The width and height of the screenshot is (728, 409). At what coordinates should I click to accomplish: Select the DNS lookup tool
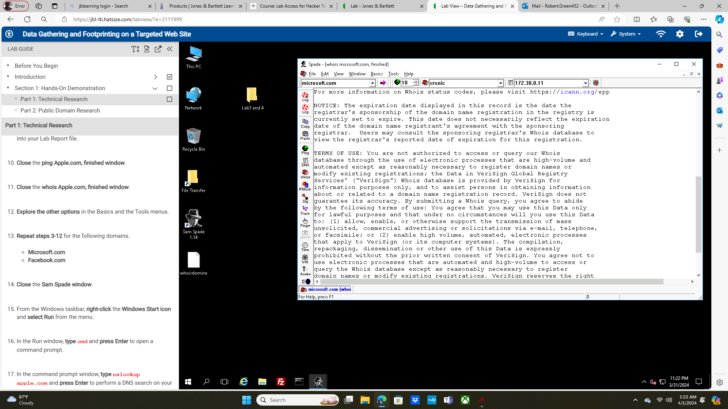(305, 162)
